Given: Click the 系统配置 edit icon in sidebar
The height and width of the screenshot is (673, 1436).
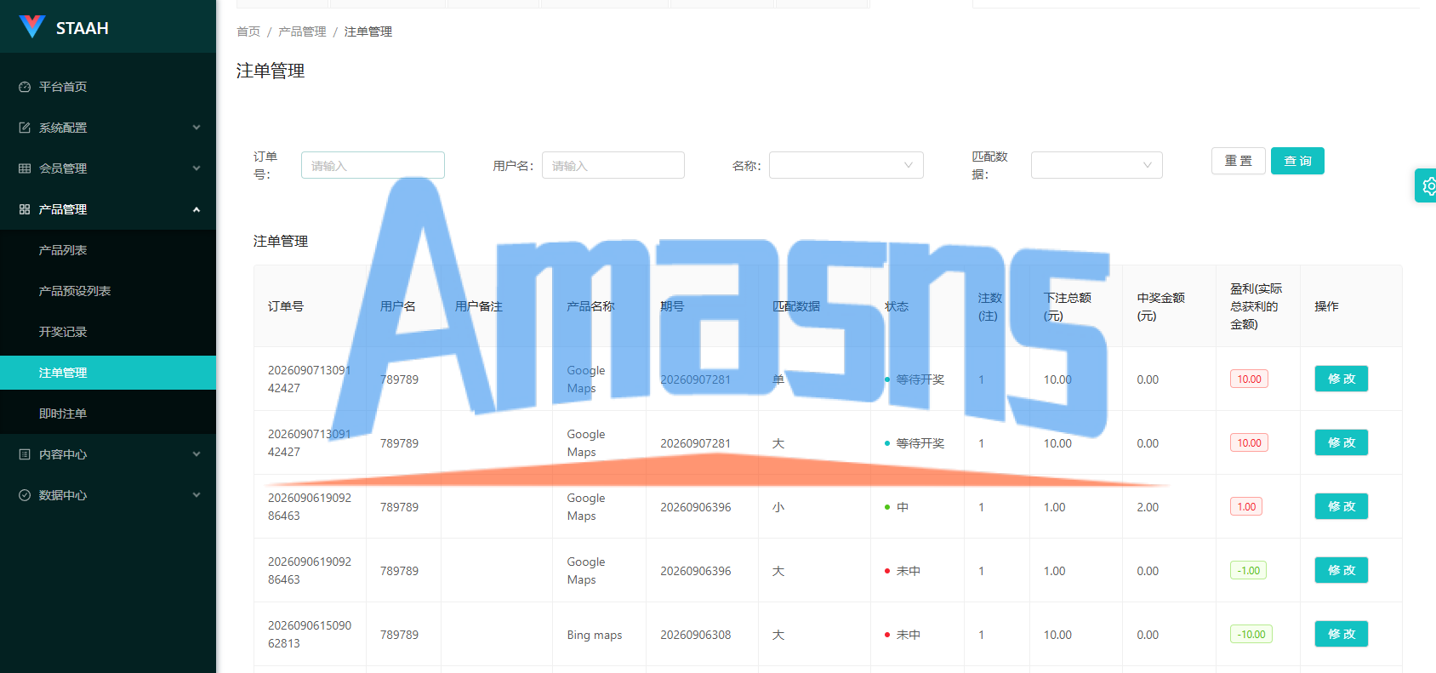Looking at the screenshot, I should 25,128.
